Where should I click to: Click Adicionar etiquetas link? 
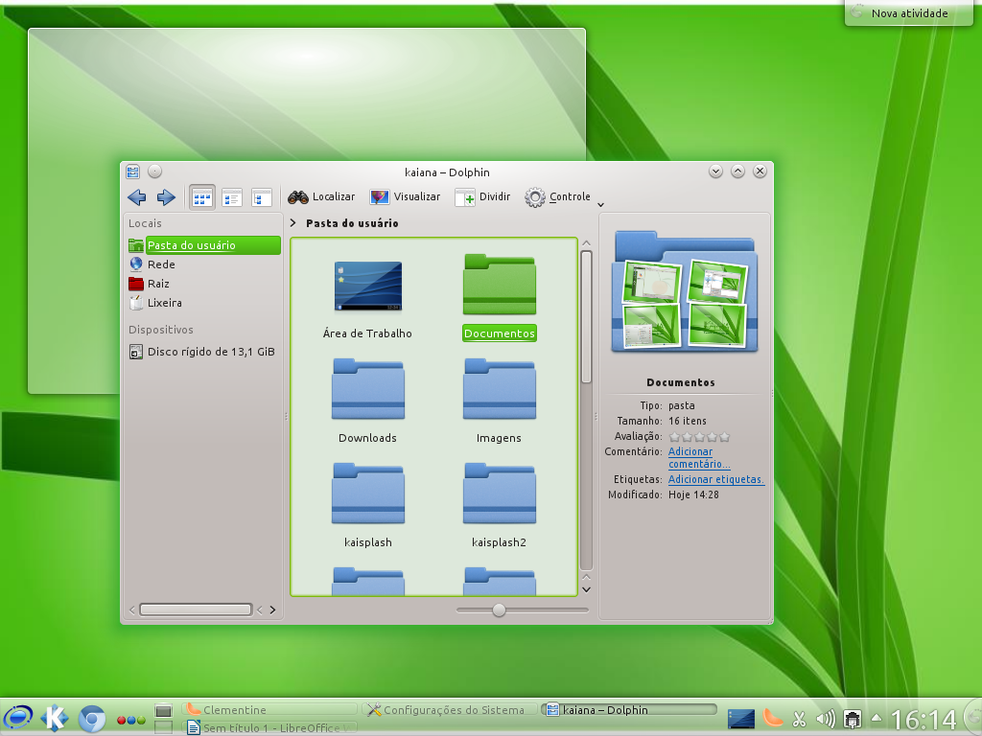pos(715,479)
